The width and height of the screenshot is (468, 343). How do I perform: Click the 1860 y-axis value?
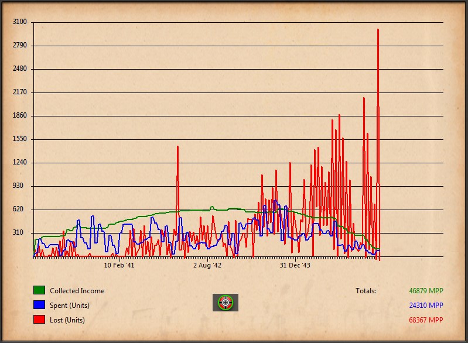(x=20, y=115)
